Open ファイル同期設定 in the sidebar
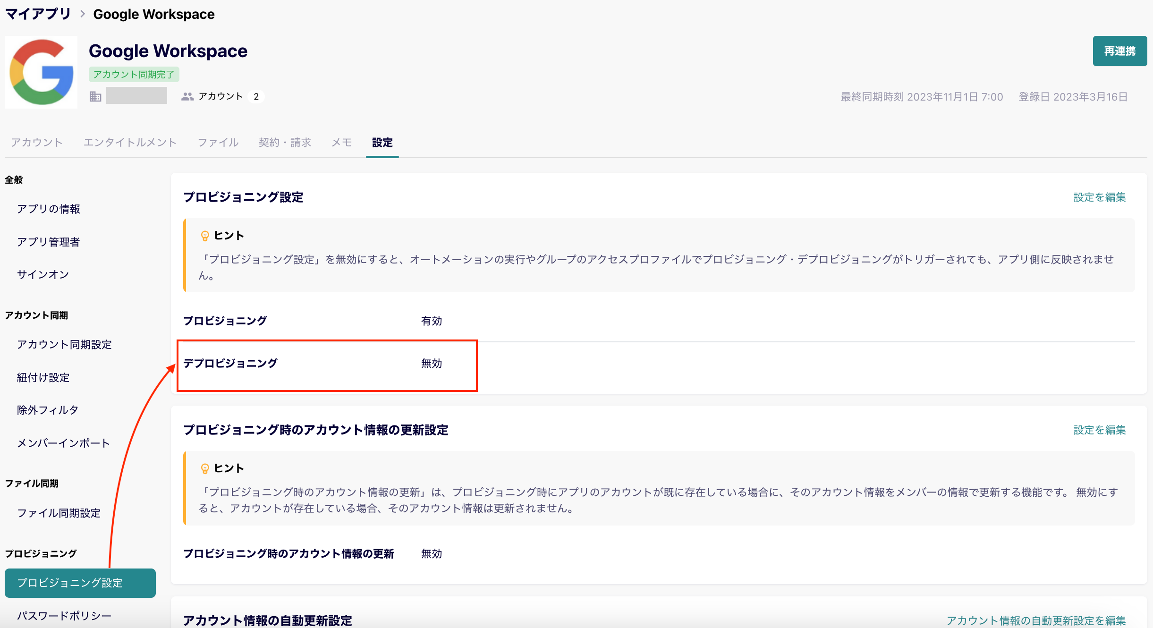This screenshot has height=628, width=1153. click(59, 513)
